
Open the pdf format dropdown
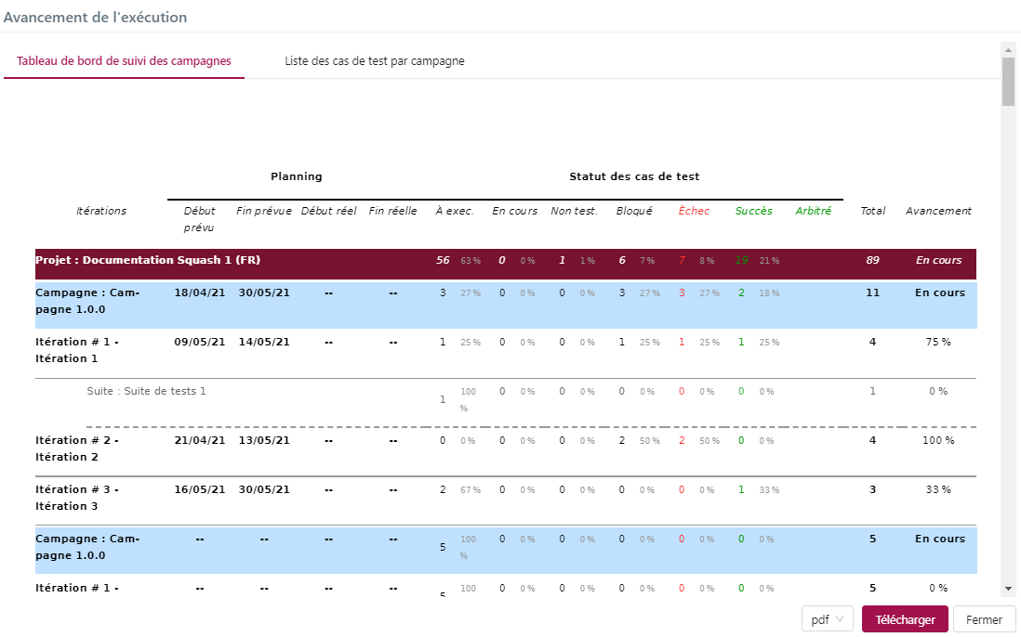point(827,619)
